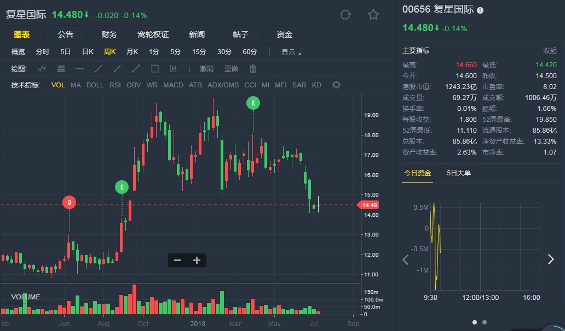This screenshot has height=331, width=565.
Task: Select the horizontal line drawing tool
Action: click(79, 69)
